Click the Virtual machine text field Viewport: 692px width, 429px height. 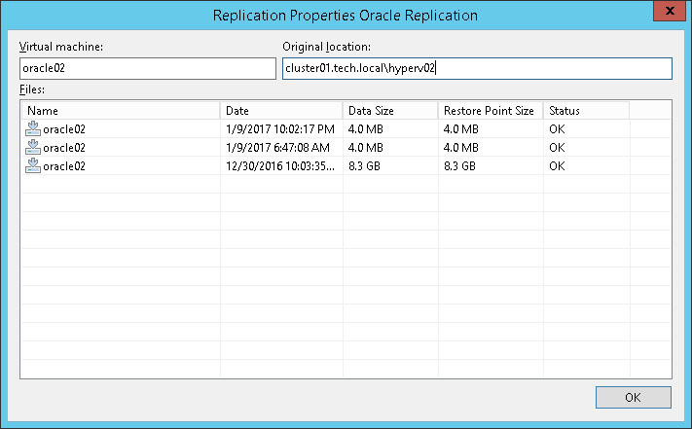148,68
